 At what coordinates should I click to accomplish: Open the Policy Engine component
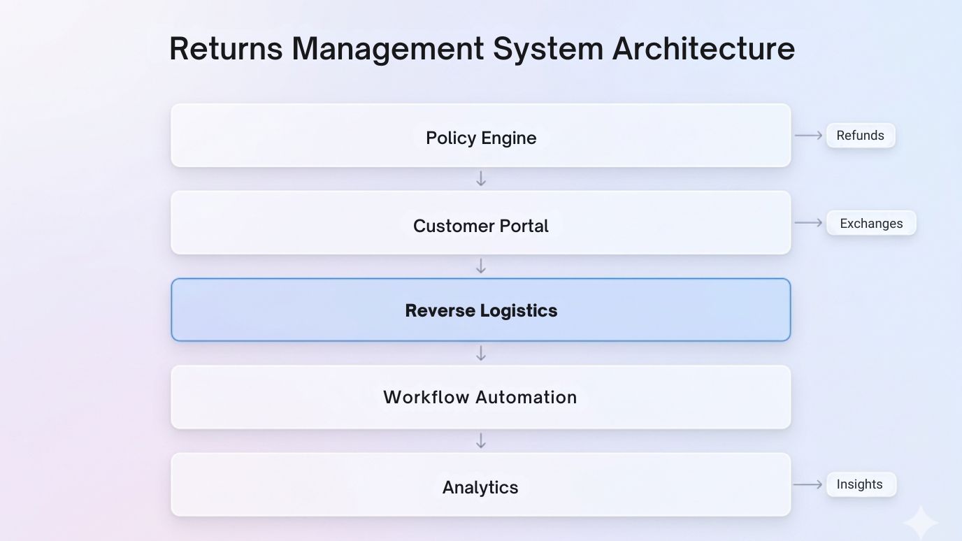(481, 135)
